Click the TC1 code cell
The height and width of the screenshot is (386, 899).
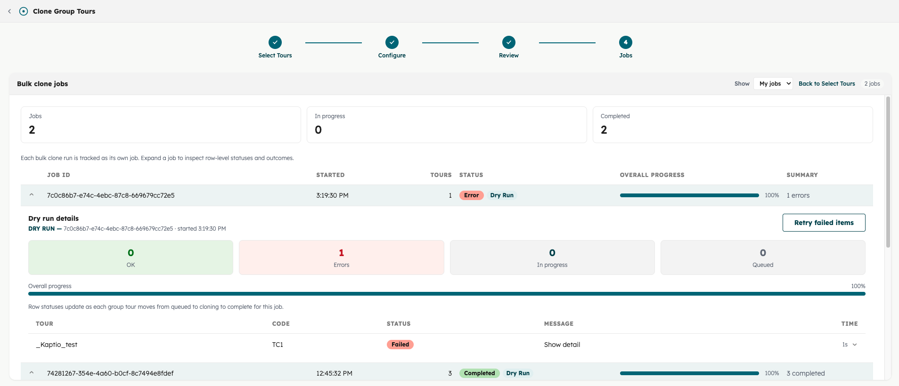[278, 345]
